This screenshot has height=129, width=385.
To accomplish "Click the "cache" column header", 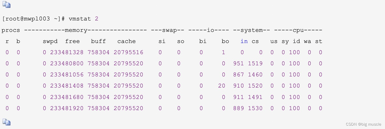I will coord(126,41).
